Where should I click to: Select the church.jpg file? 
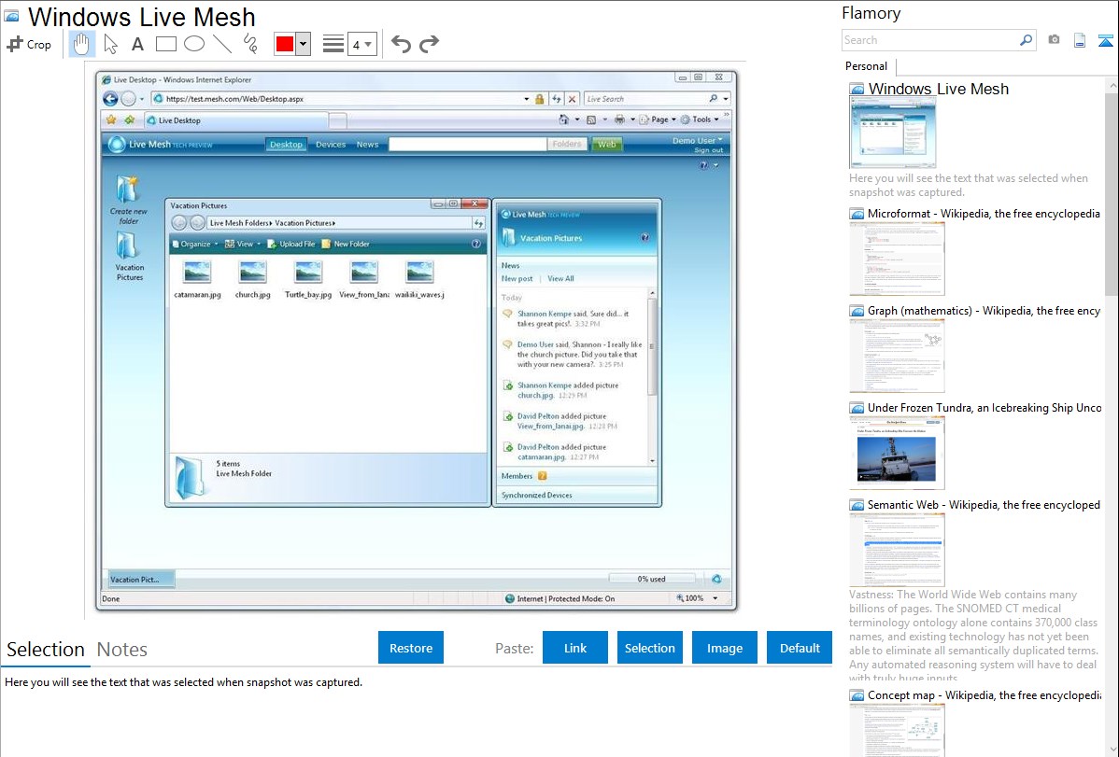point(252,279)
